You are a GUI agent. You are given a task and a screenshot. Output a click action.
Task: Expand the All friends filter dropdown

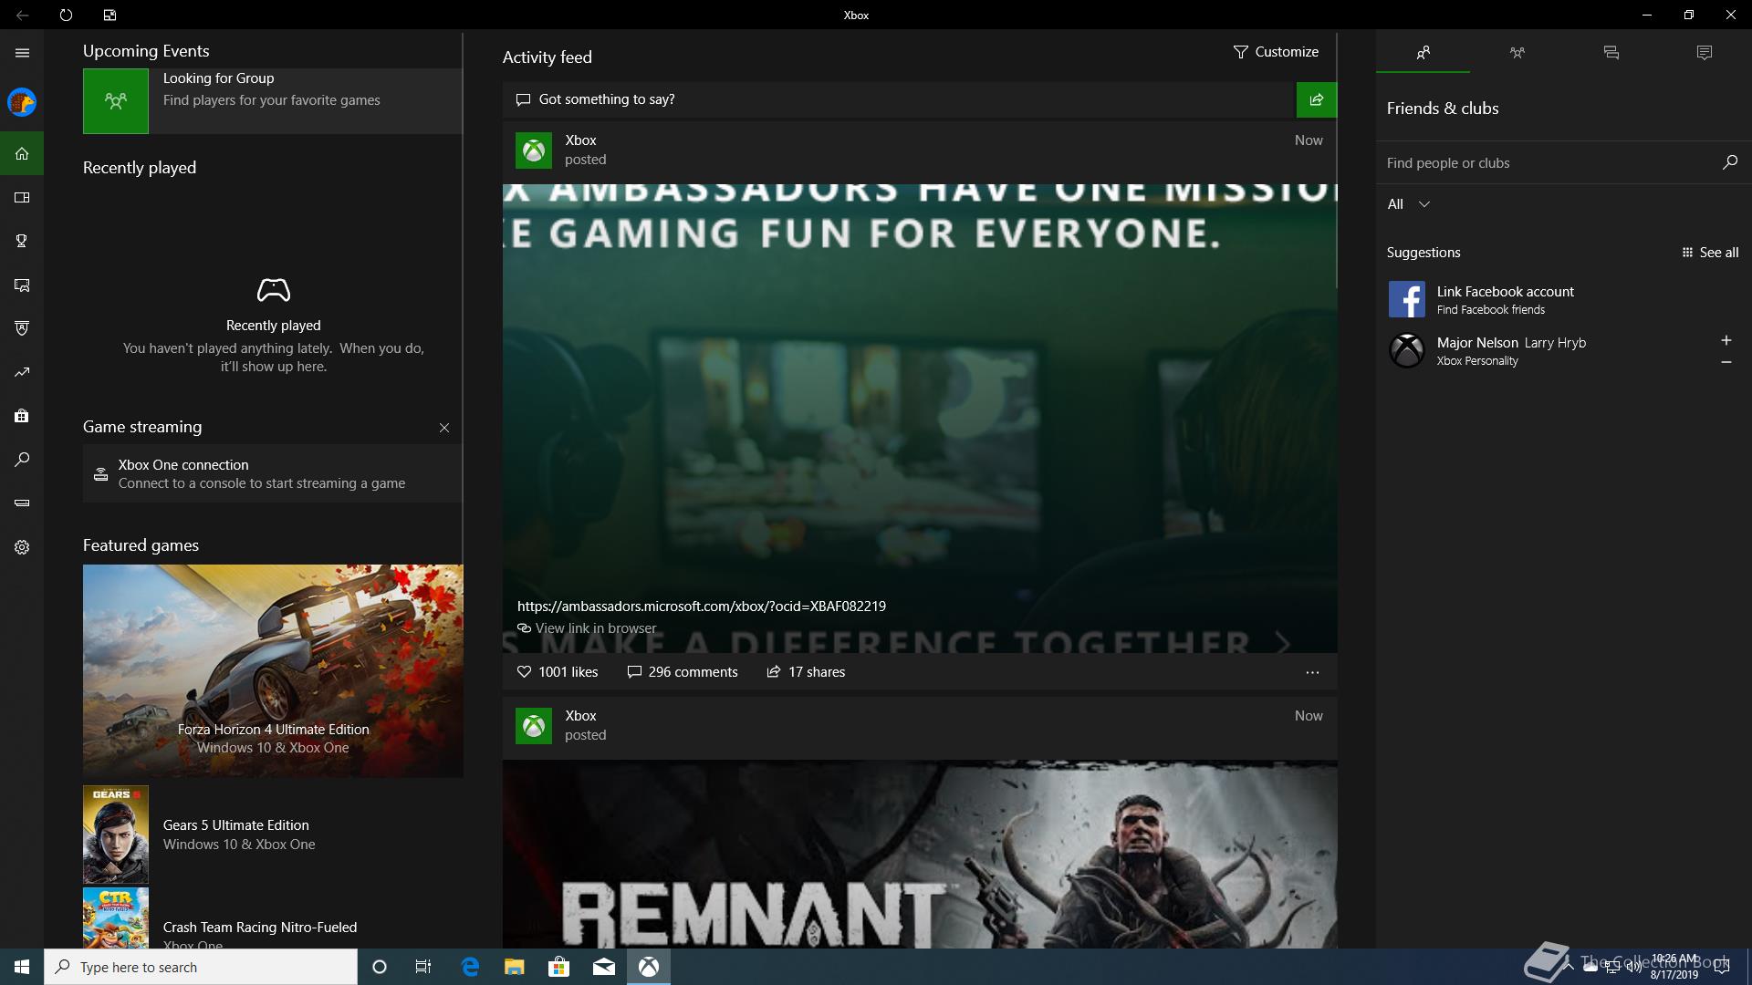tap(1408, 204)
